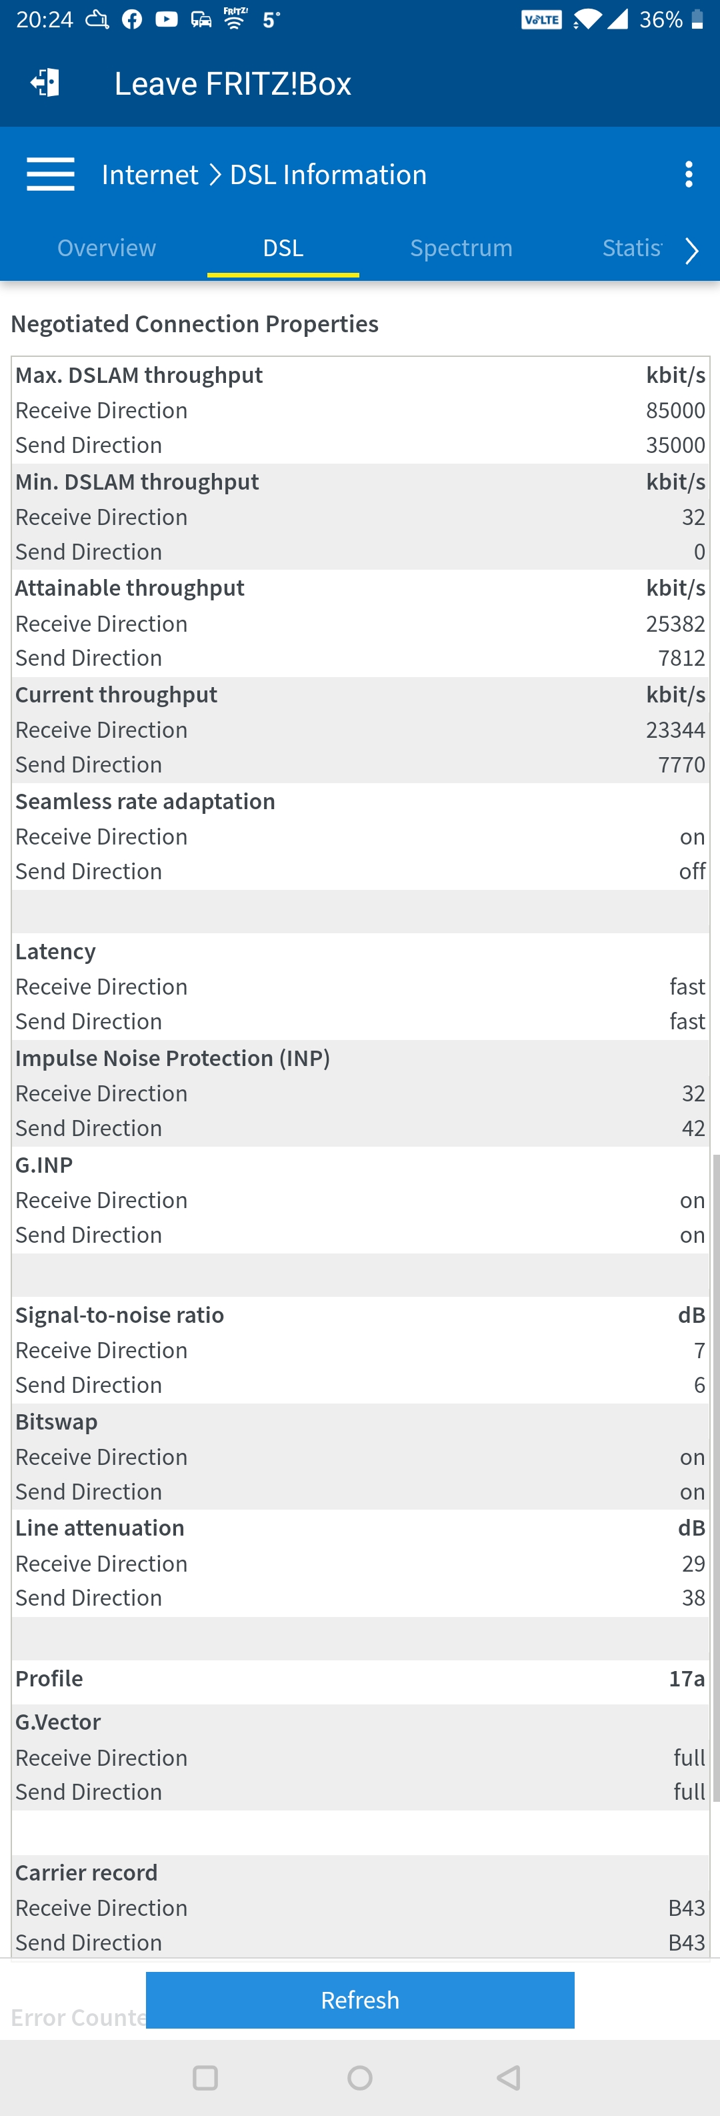Switch to the Overview tab

point(107,247)
